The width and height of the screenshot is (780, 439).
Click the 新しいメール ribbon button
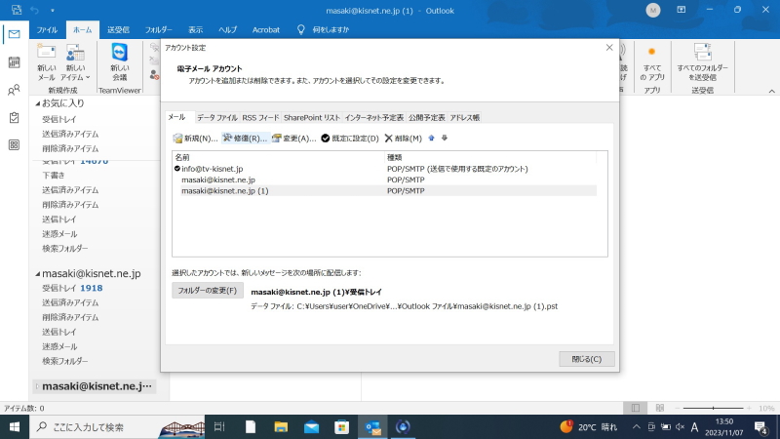46,62
